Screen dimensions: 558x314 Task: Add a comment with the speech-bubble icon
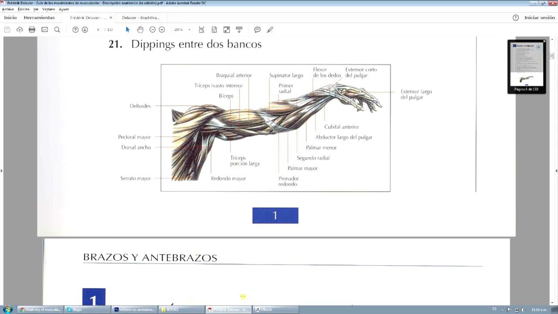pyautogui.click(x=257, y=30)
